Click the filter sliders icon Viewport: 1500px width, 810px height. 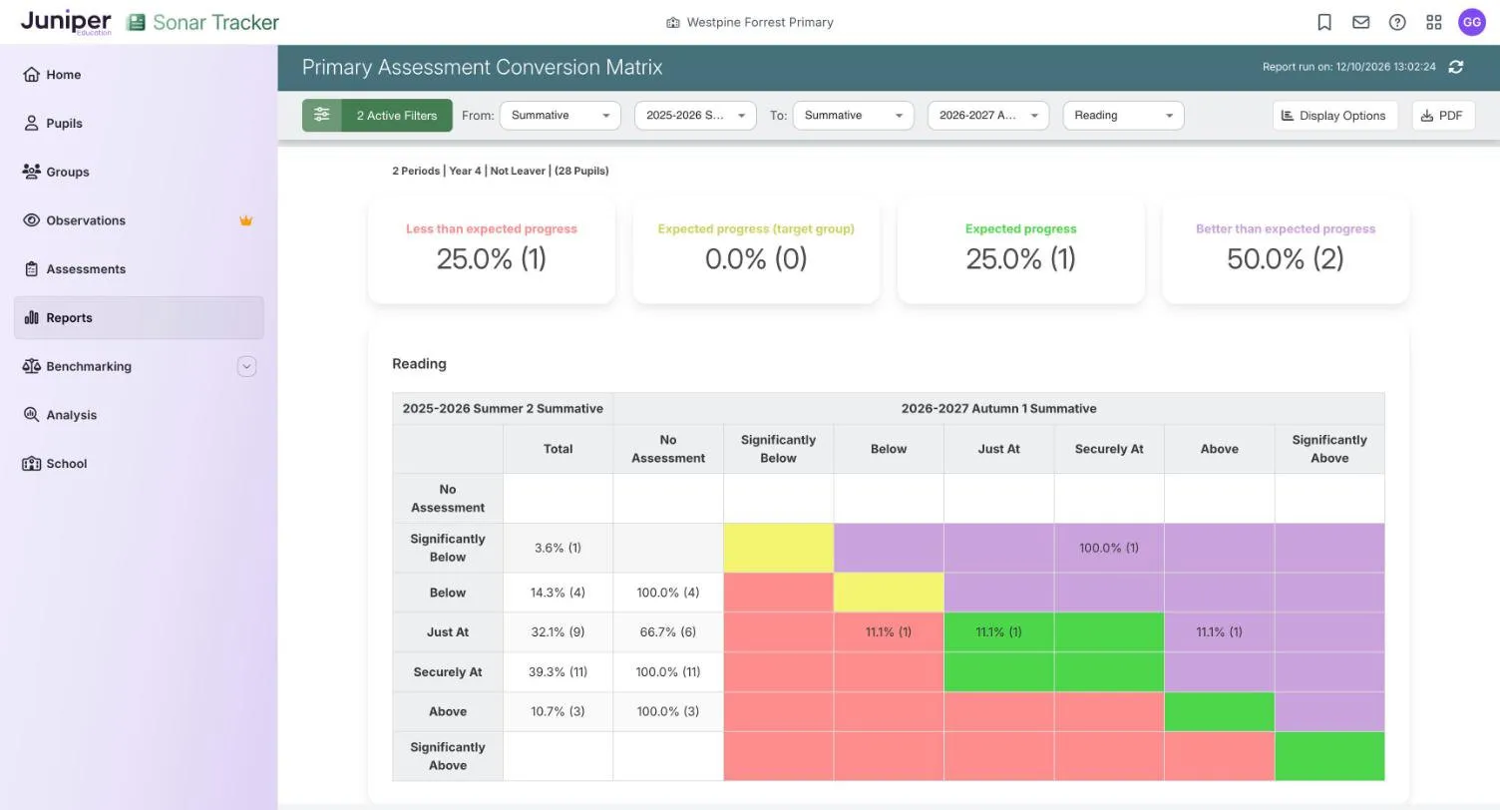point(321,115)
